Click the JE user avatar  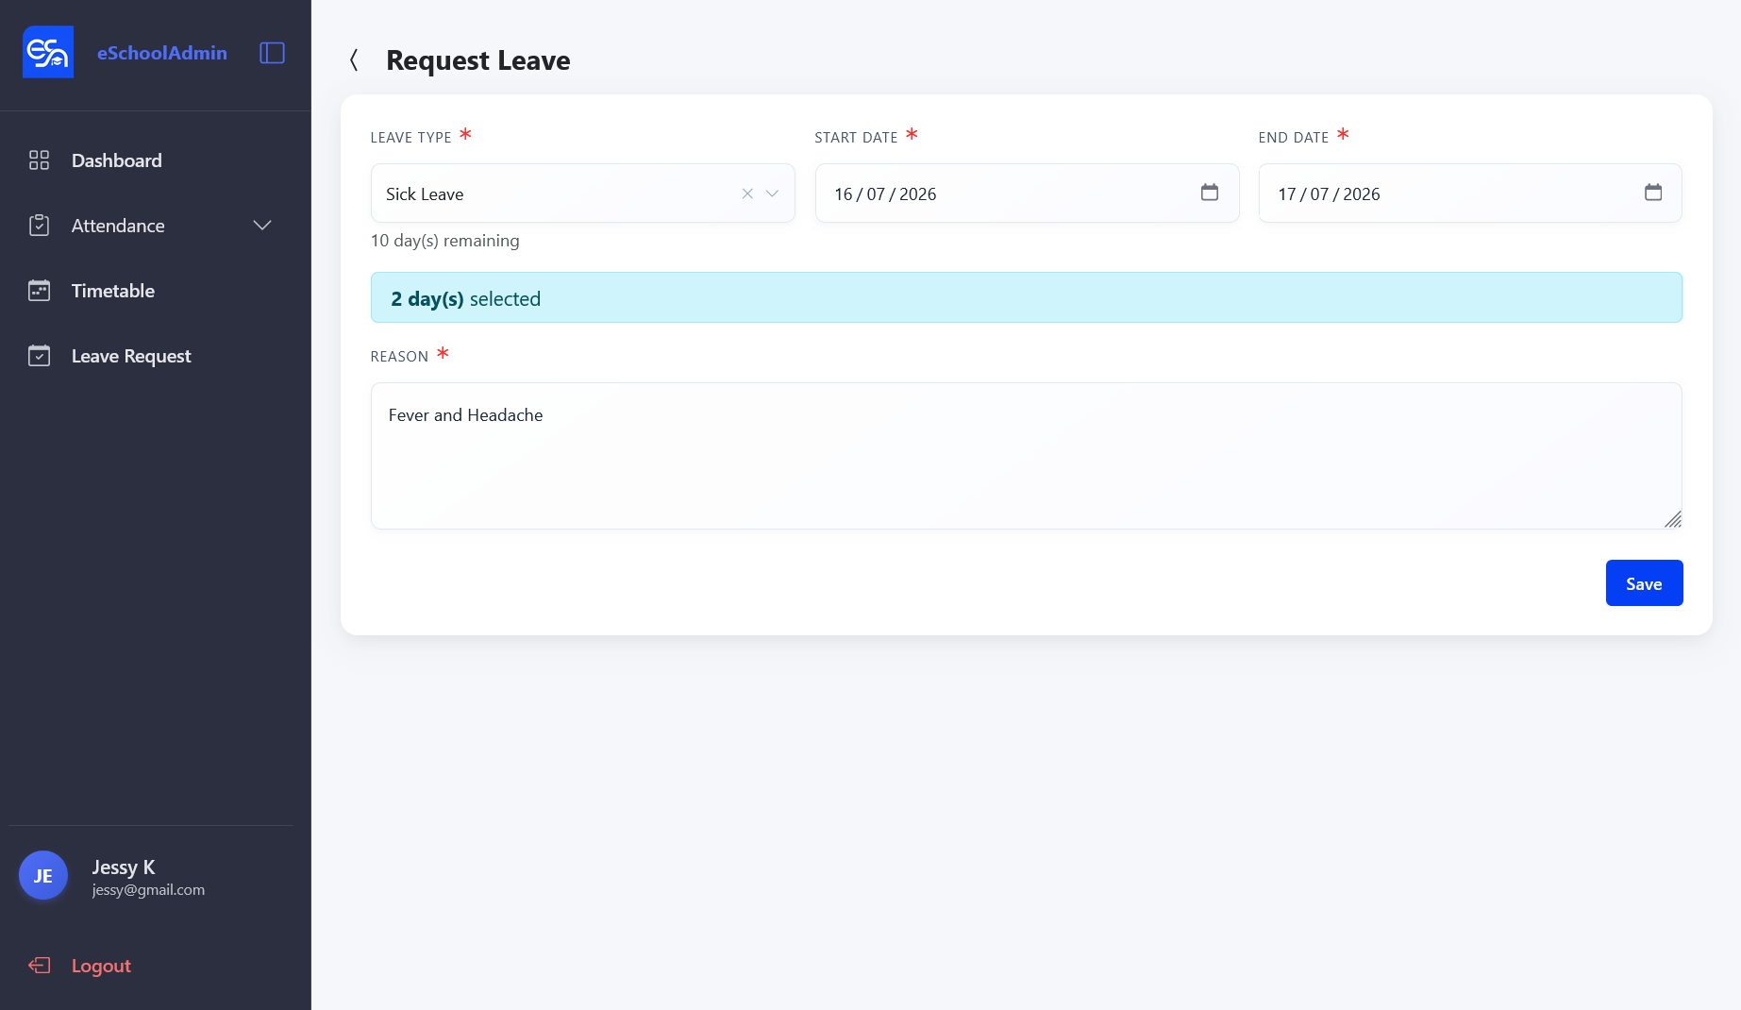pyautogui.click(x=43, y=876)
